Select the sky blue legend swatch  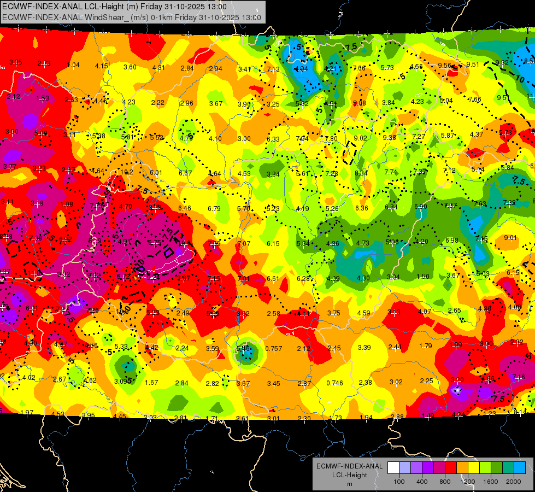(520, 468)
